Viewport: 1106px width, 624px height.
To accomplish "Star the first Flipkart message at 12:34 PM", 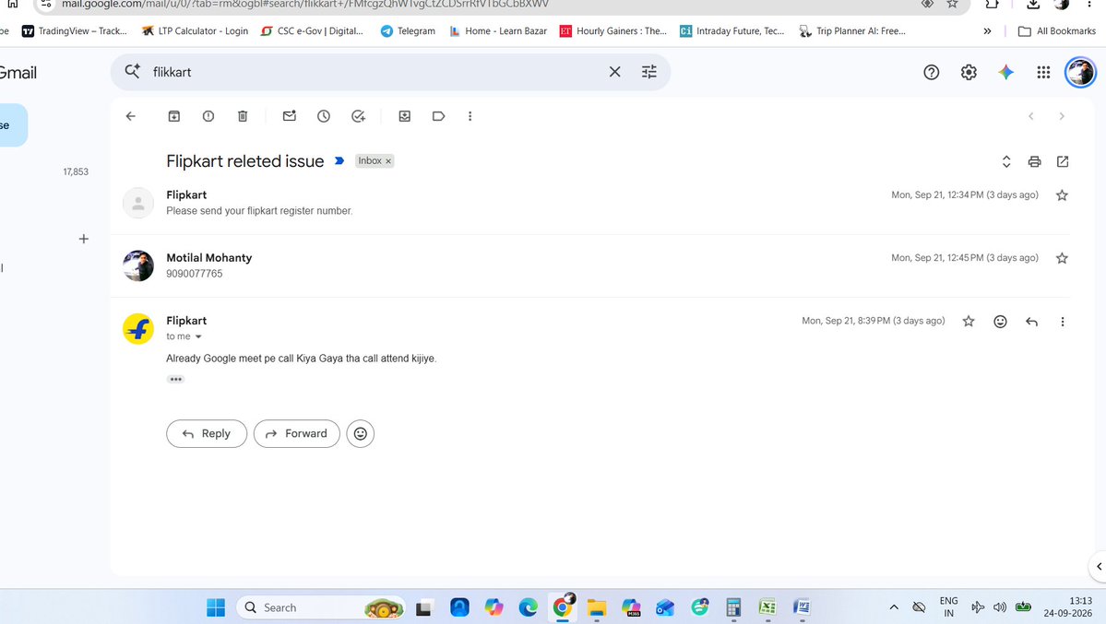I will 1063,195.
